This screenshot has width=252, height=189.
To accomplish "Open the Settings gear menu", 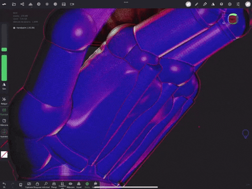I will pos(230,4).
